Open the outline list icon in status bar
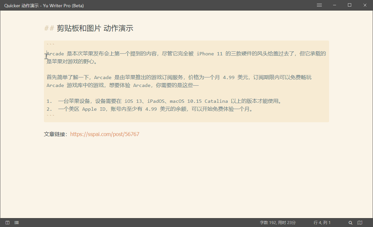The height and width of the screenshot is (227, 373). click(17, 222)
